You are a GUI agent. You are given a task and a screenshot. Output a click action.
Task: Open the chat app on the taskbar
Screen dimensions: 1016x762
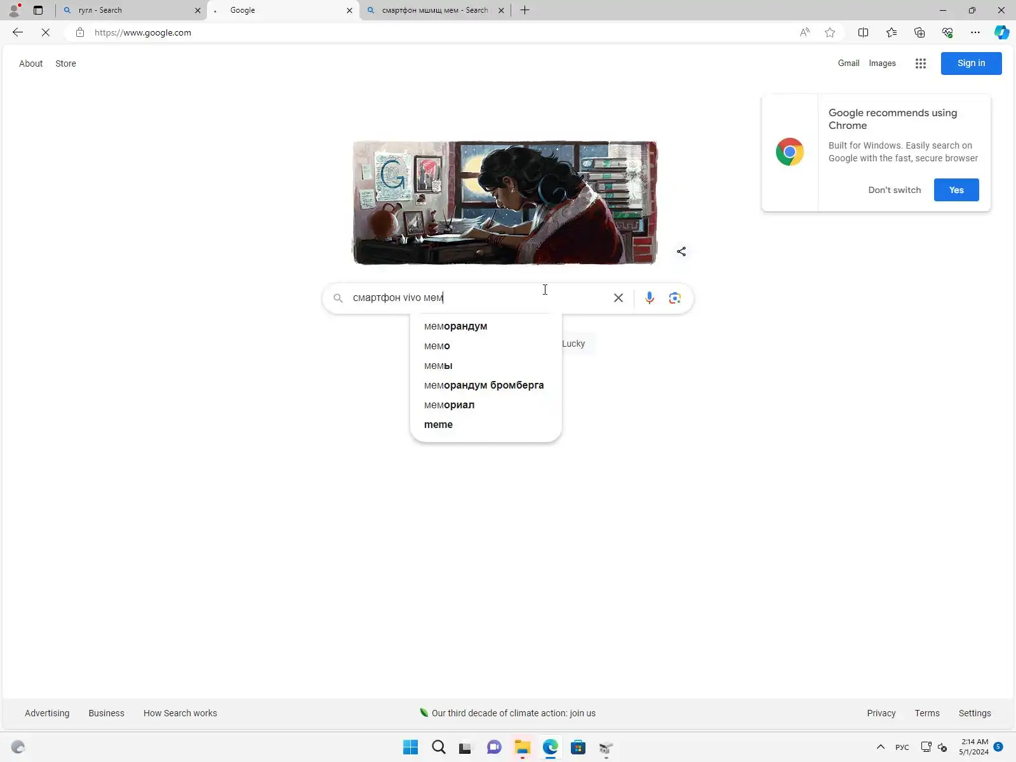[494, 747]
